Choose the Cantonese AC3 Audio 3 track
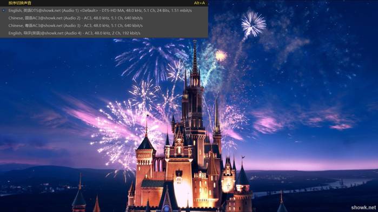The height and width of the screenshot is (212, 378). coord(104,25)
